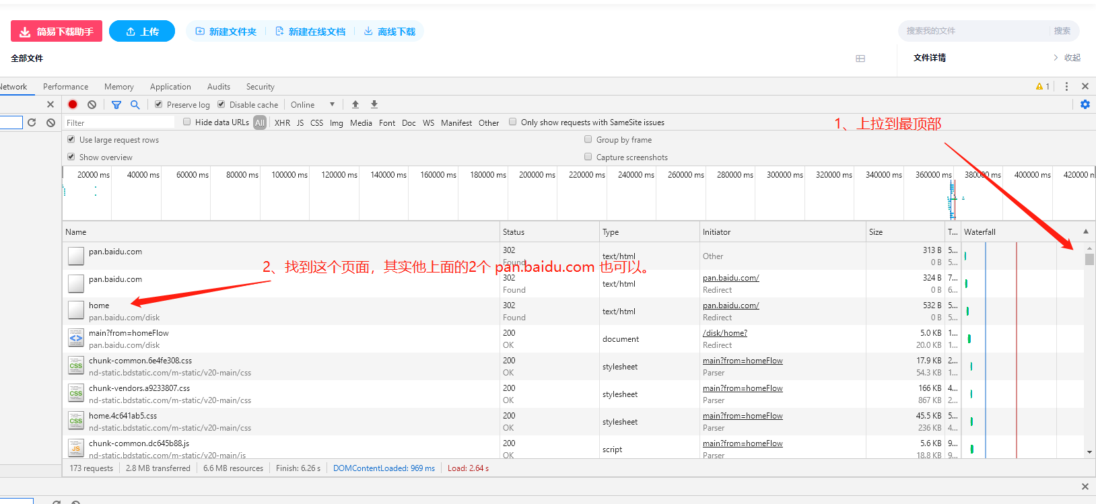Toggle the Show overview checkbox
The width and height of the screenshot is (1096, 504).
(71, 157)
